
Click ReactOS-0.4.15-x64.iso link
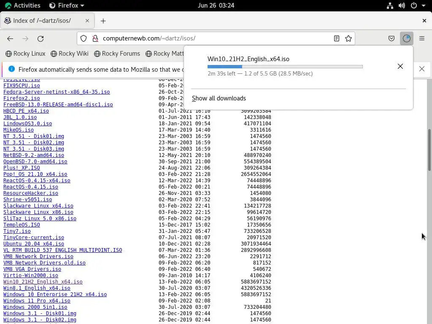[x=37, y=181]
